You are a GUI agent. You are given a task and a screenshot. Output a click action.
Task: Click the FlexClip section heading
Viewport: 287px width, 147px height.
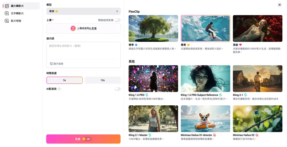point(134,12)
